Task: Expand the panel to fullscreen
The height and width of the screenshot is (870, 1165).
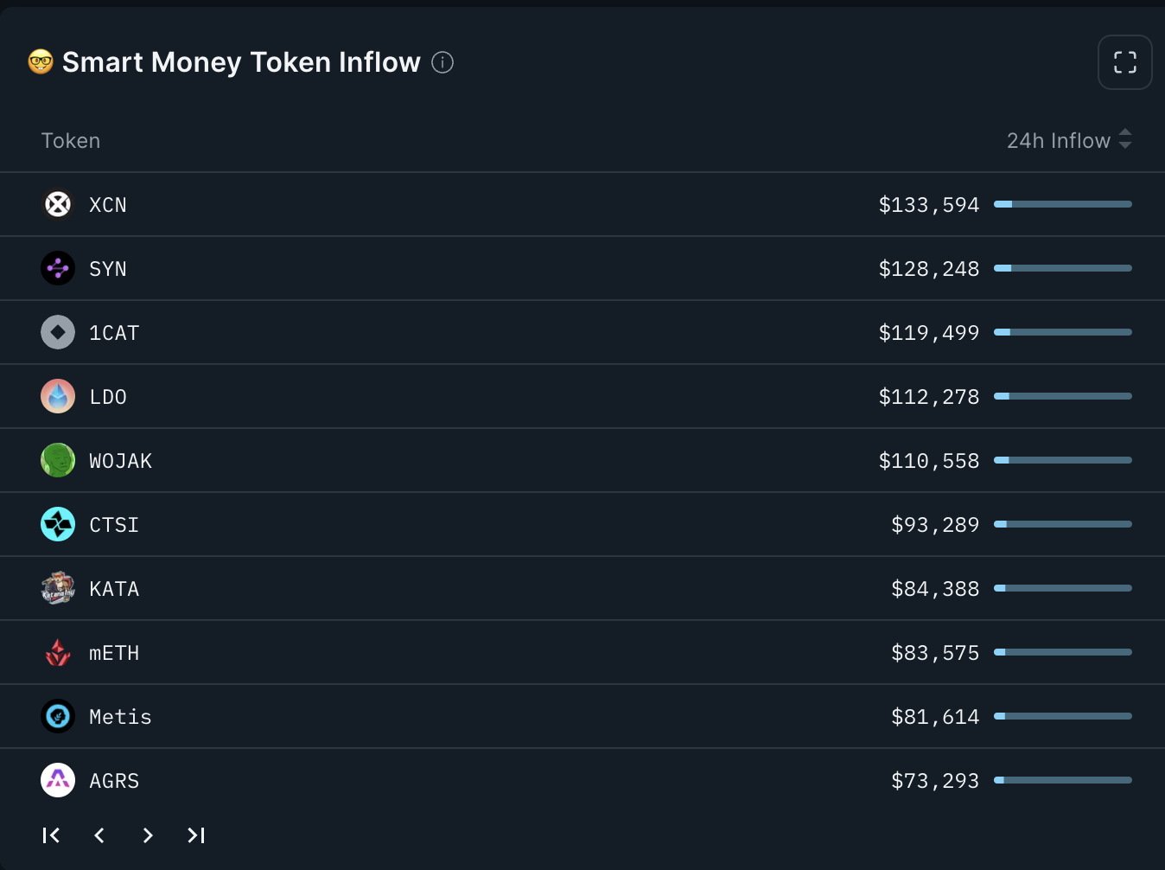Action: click(x=1125, y=62)
